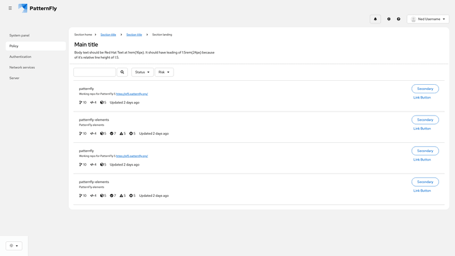Click the PatternFly logo
455x256 pixels.
click(38, 8)
